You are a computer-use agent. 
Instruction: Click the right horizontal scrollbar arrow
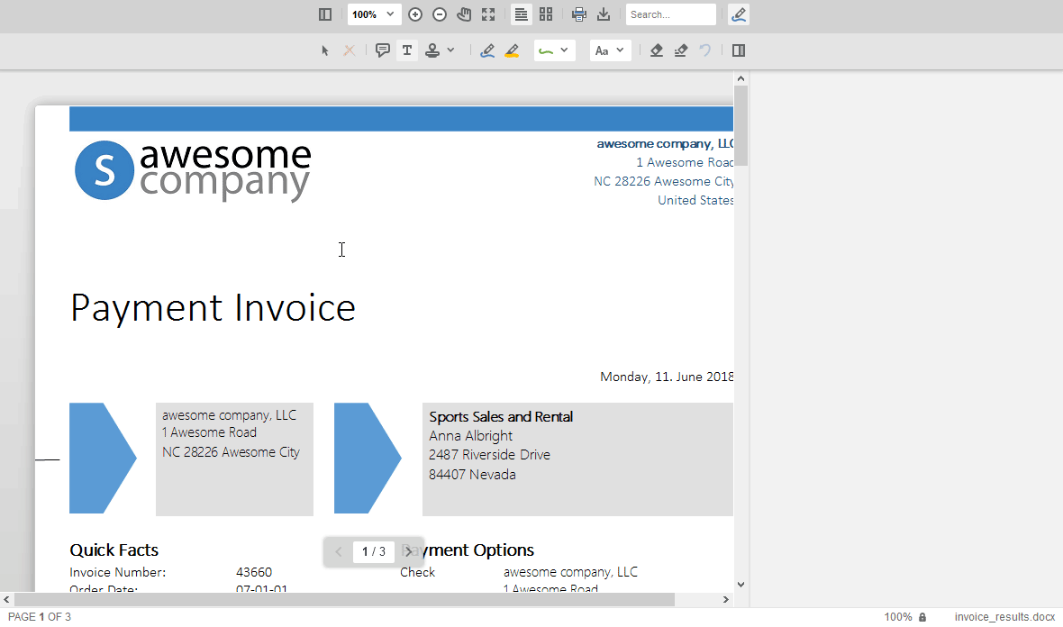(725, 599)
